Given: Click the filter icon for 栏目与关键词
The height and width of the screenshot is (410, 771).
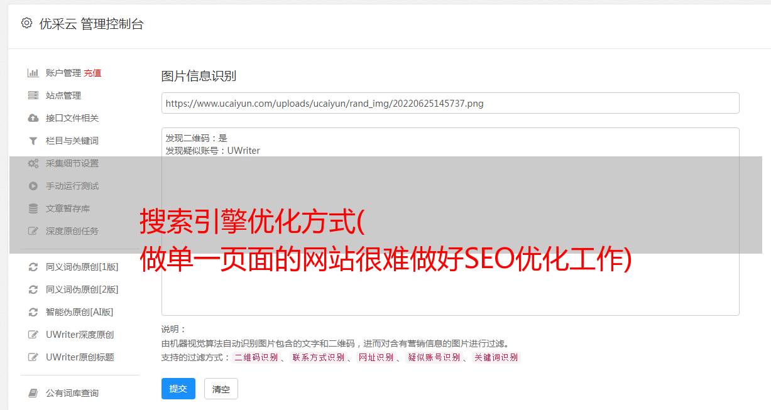Looking at the screenshot, I should 33,141.
